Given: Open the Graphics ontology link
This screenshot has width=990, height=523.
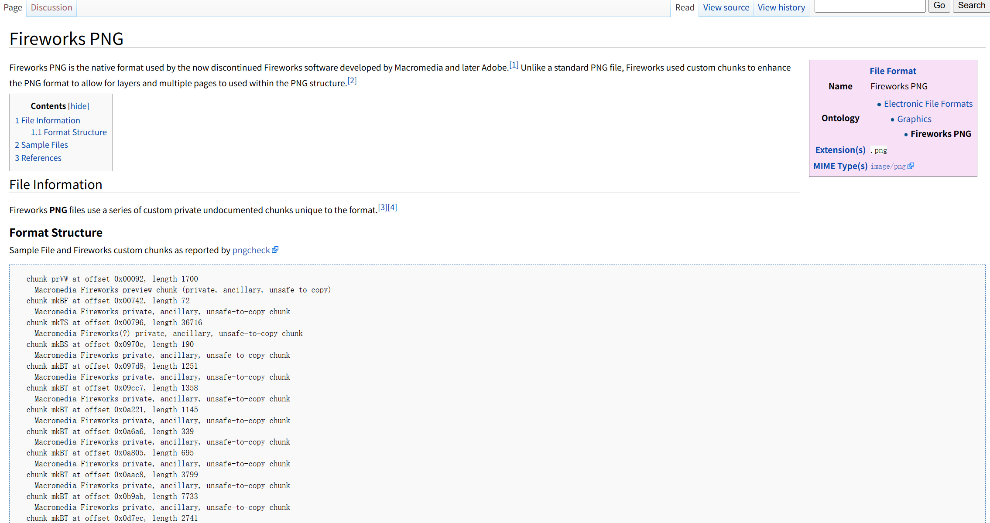Looking at the screenshot, I should coord(914,119).
